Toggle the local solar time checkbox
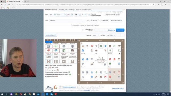This screenshot has width=171, height=96. coord(89,15)
